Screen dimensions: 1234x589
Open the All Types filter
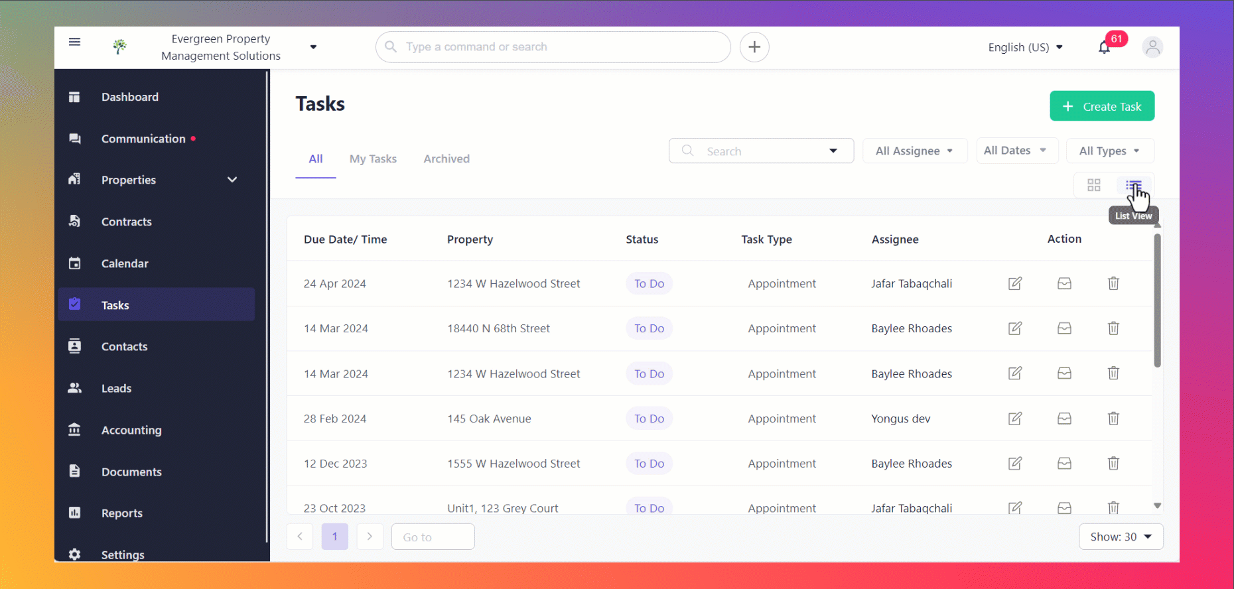pos(1110,151)
